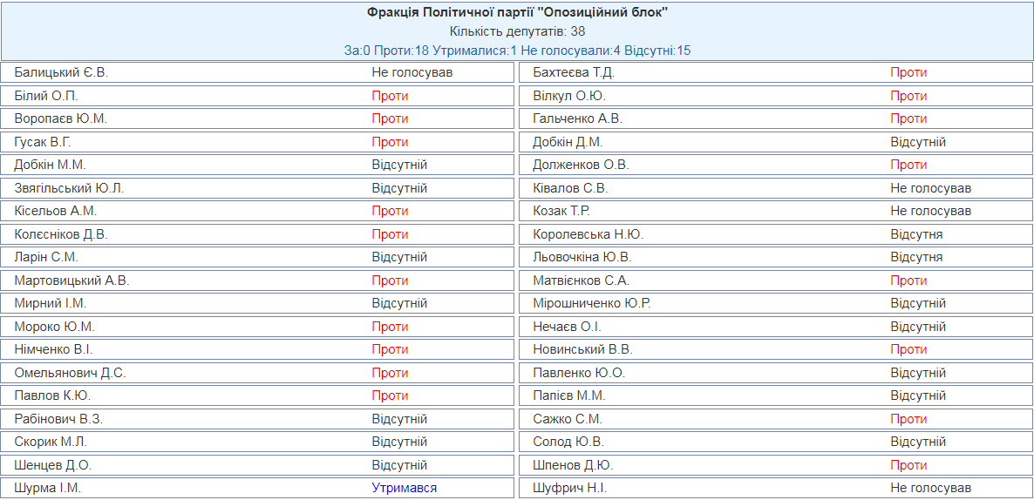The image size is (1034, 500).
Task: Select the name Сажко С.М.
Action: pos(568,420)
